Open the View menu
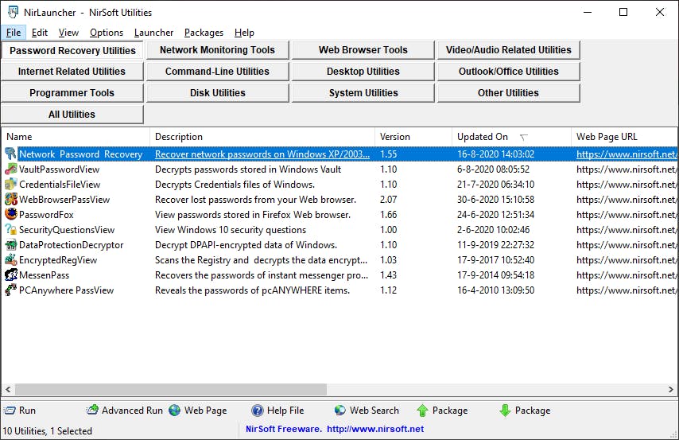The height and width of the screenshot is (440, 679). pyautogui.click(x=68, y=33)
